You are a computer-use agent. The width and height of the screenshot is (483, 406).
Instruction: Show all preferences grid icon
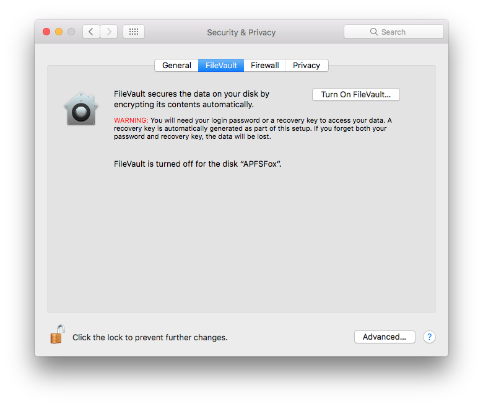coord(134,32)
